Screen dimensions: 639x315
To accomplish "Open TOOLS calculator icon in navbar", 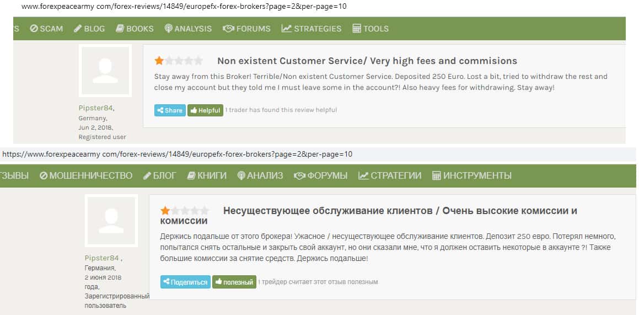I will coord(357,29).
